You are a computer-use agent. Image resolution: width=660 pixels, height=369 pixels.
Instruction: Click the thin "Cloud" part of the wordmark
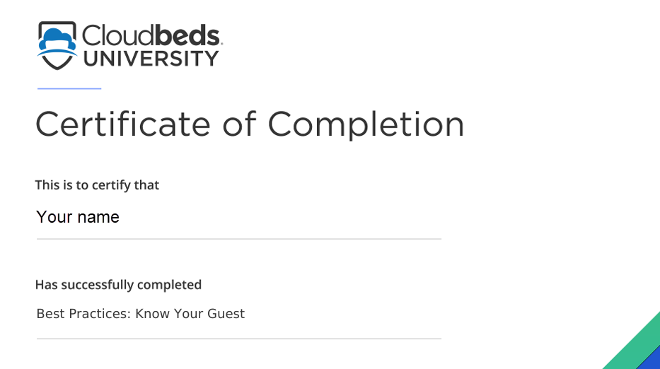click(x=118, y=35)
